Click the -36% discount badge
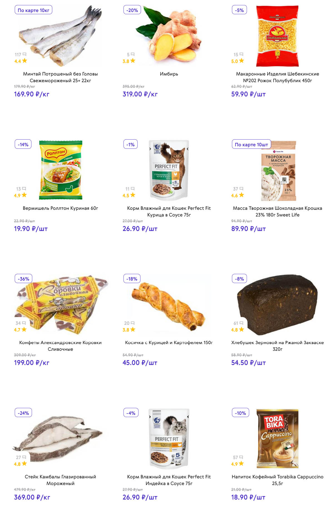Viewport: 334px width, 509px height. pos(23,279)
